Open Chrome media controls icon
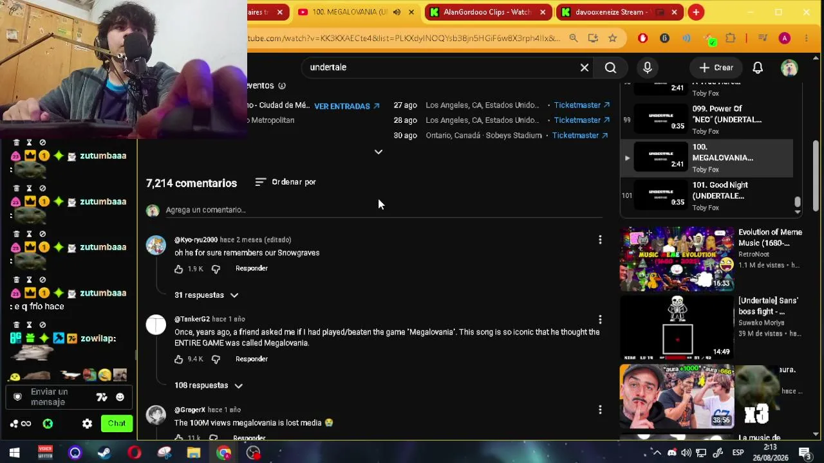Viewport: 824px width, 463px height. pyautogui.click(x=763, y=39)
